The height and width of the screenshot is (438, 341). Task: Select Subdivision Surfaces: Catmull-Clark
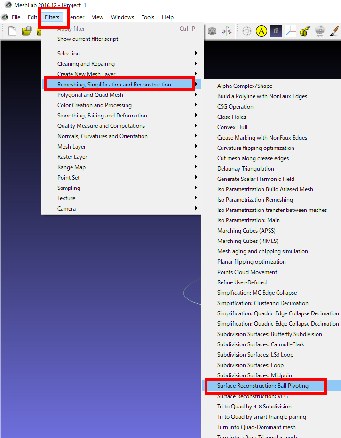click(x=261, y=344)
